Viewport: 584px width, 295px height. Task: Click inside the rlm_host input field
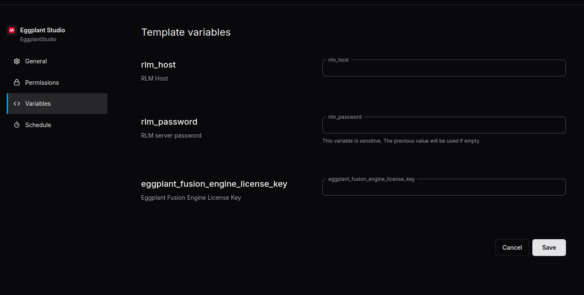(444, 68)
